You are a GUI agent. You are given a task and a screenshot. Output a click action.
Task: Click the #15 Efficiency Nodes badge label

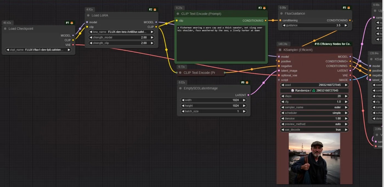click(333, 44)
